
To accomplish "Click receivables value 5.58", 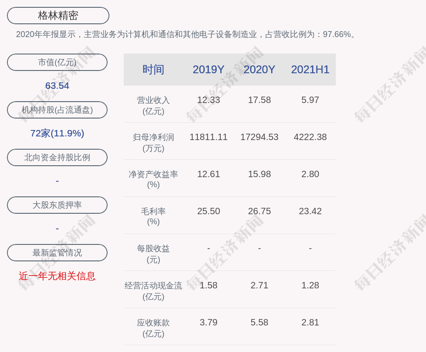I will pos(259,322).
